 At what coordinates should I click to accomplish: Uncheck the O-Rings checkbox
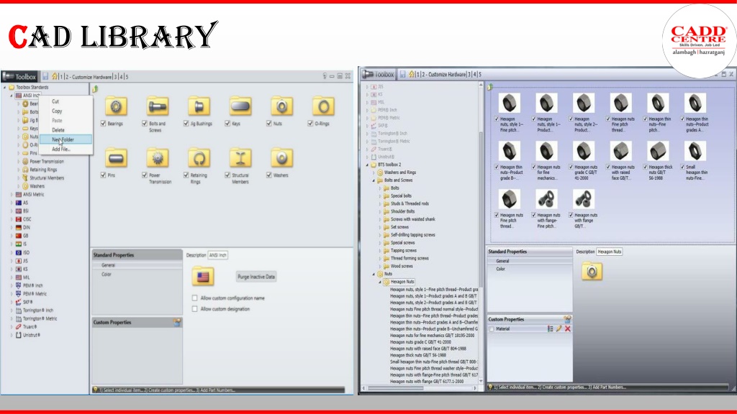[310, 124]
